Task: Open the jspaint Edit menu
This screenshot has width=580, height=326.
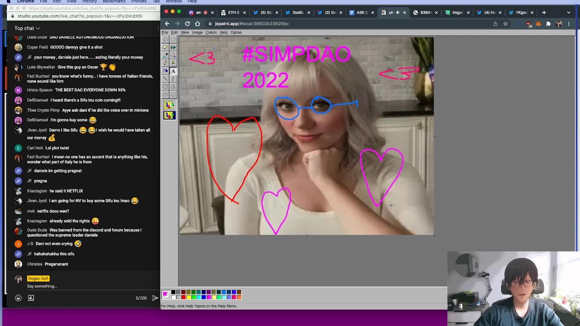Action: pos(174,33)
